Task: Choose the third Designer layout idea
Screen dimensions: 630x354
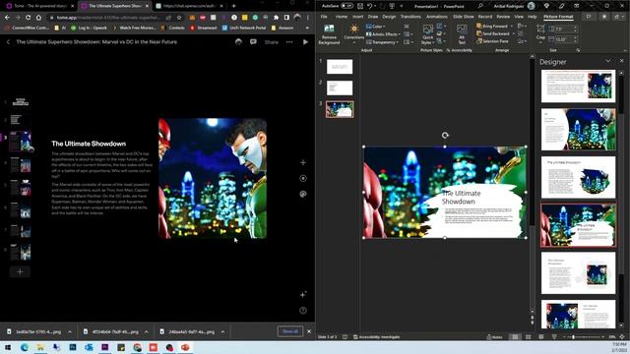Action: (x=578, y=177)
